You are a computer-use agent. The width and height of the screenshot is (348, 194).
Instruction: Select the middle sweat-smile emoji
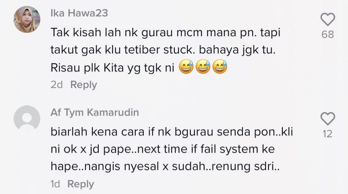(x=203, y=66)
